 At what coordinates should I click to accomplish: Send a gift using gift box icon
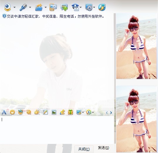click(x=70, y=112)
